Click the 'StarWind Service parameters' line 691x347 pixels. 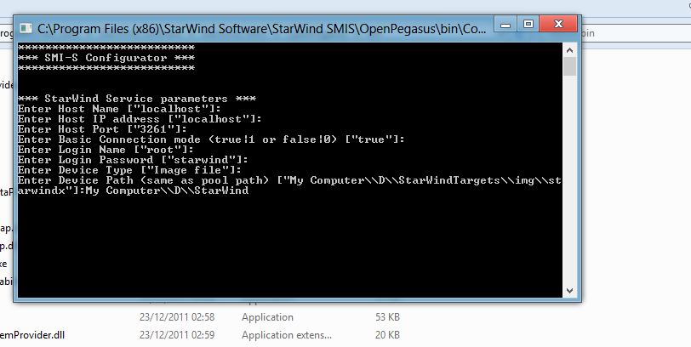click(137, 99)
